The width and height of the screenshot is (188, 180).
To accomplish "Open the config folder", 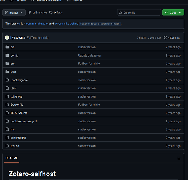I will pos(14,55).
